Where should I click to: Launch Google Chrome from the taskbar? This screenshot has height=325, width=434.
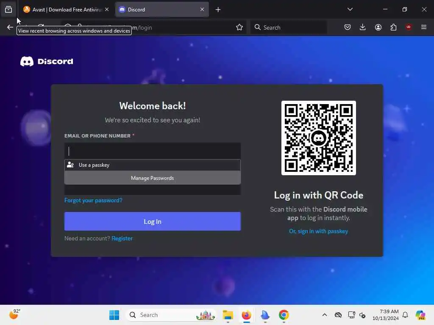[x=284, y=315]
